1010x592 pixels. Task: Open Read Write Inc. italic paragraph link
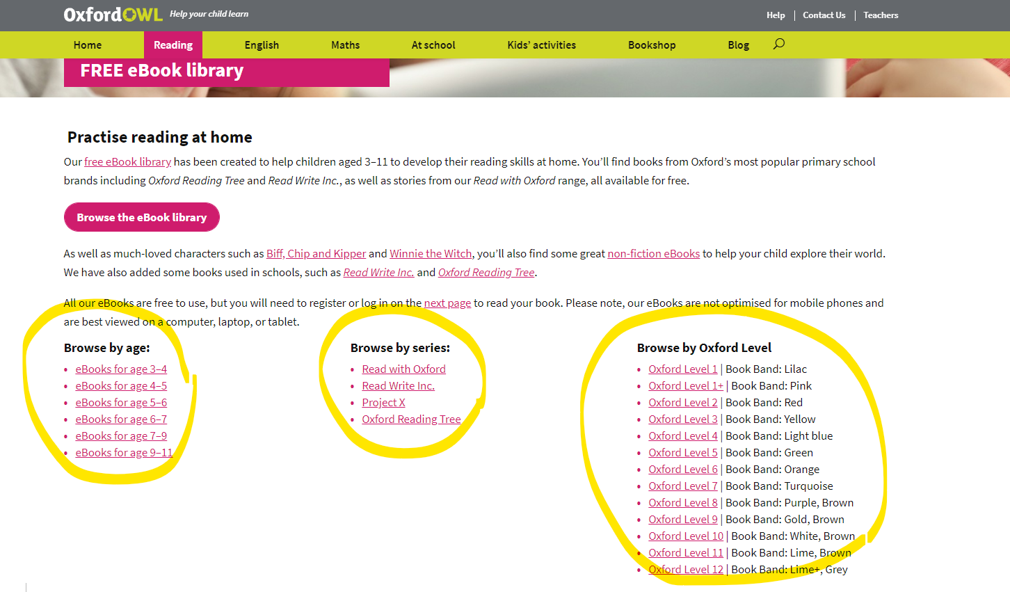378,272
